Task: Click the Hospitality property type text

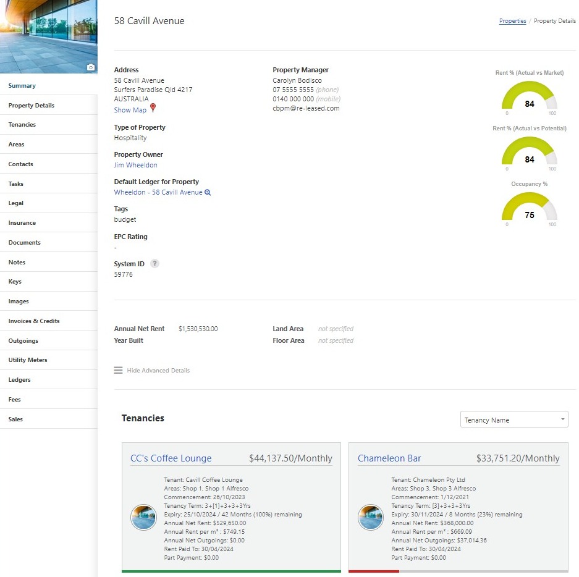Action: click(130, 138)
